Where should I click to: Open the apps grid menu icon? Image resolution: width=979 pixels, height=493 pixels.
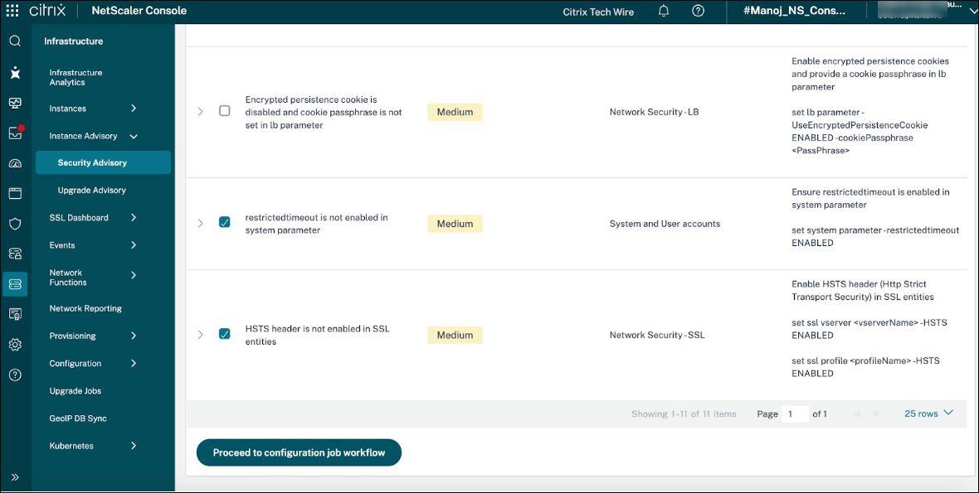[x=12, y=12]
